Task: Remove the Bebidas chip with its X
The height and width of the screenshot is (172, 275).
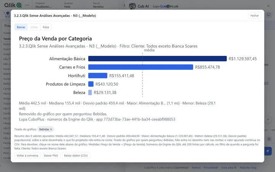Action: pyautogui.click(x=51, y=129)
